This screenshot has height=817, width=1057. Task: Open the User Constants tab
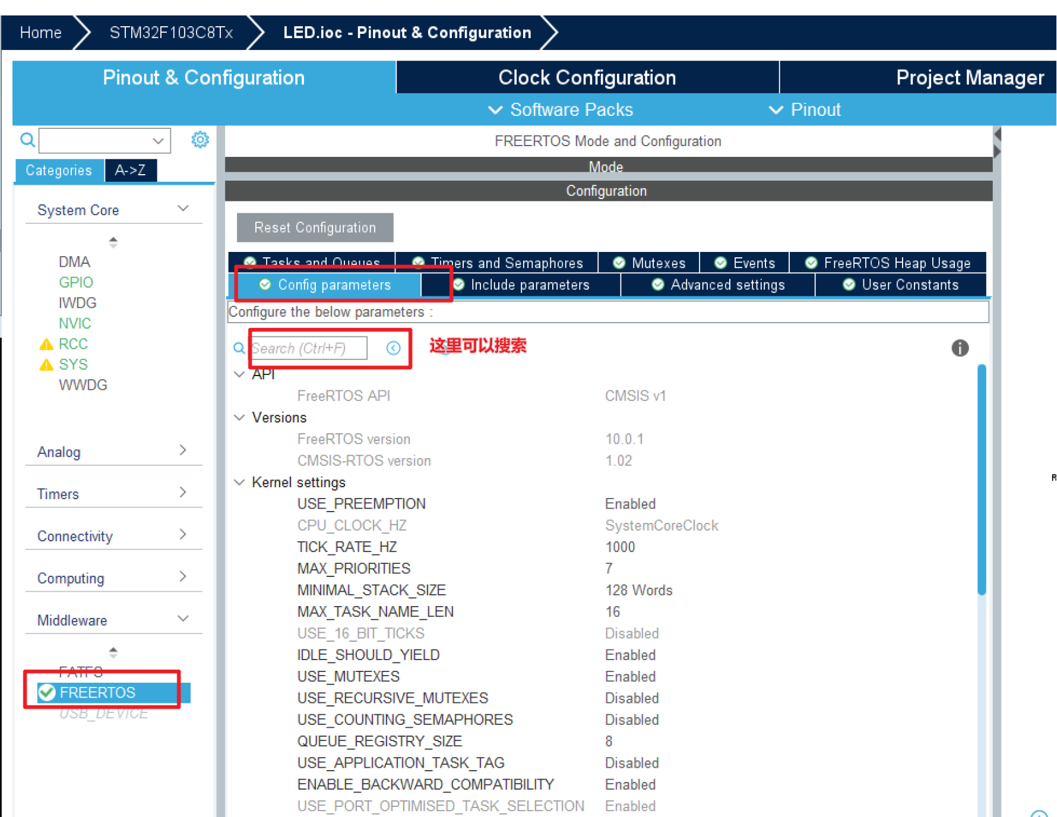[x=901, y=285]
